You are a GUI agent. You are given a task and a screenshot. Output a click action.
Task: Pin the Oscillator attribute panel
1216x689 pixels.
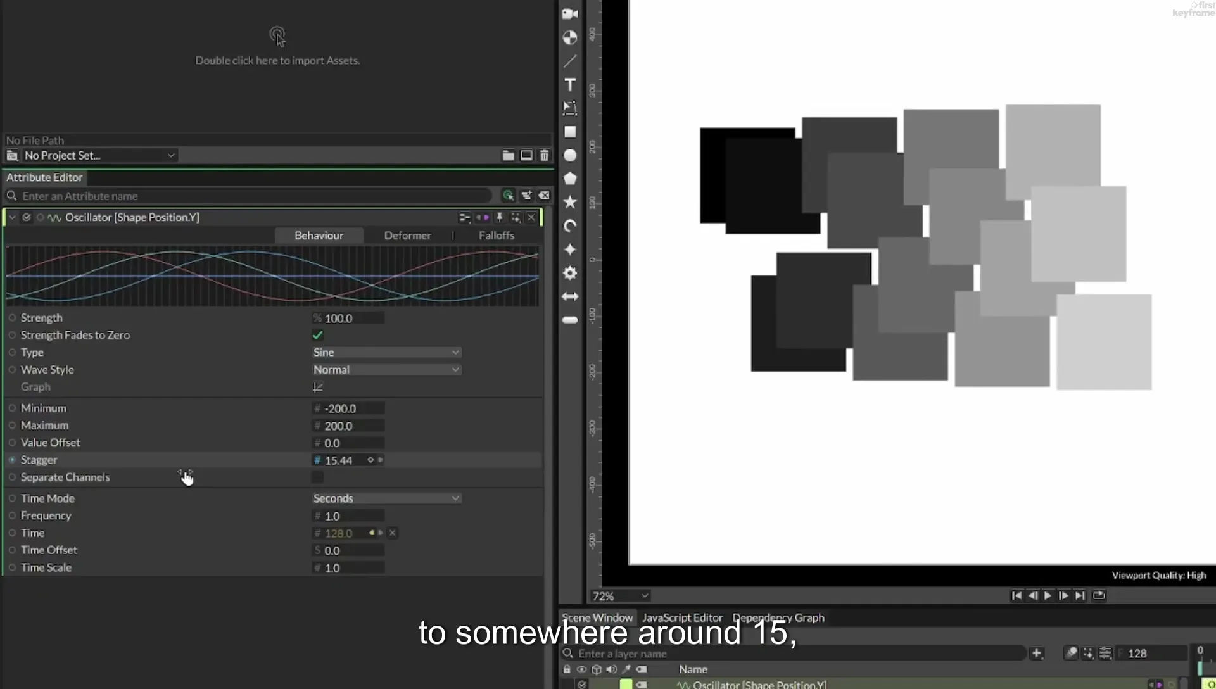coord(499,217)
